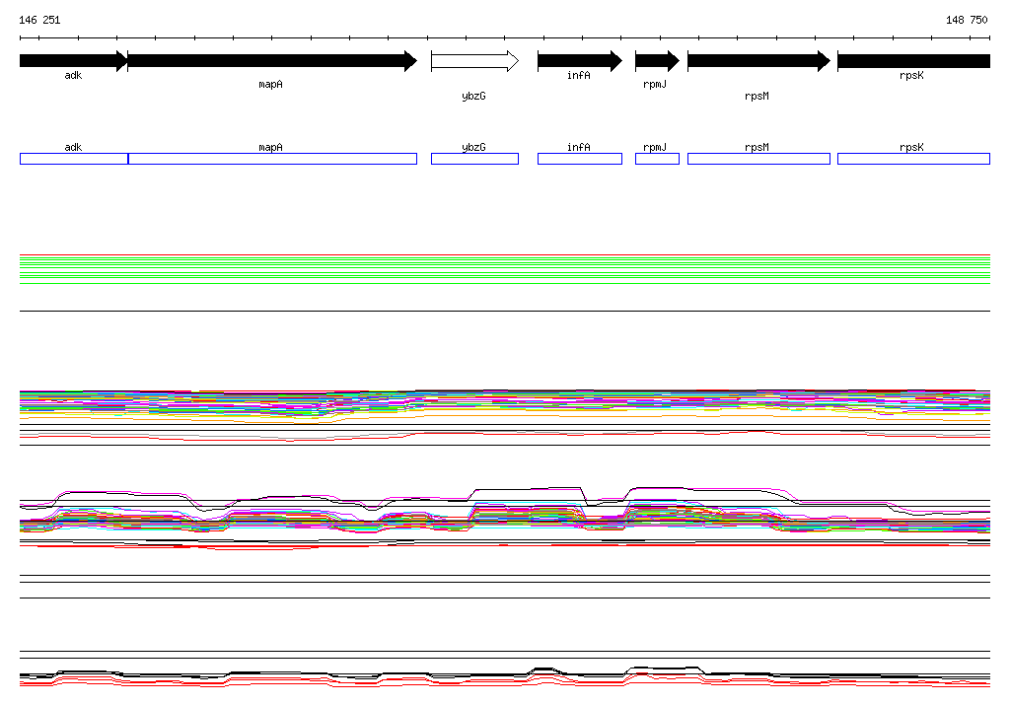1010x704 pixels.
Task: Click the adk label under the arrow
Action: (73, 75)
